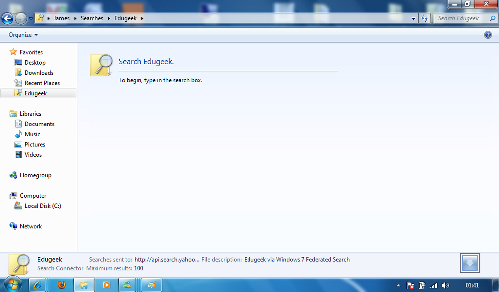This screenshot has height=292, width=499.
Task: Open the Paint taskbar icon
Action: (x=151, y=285)
